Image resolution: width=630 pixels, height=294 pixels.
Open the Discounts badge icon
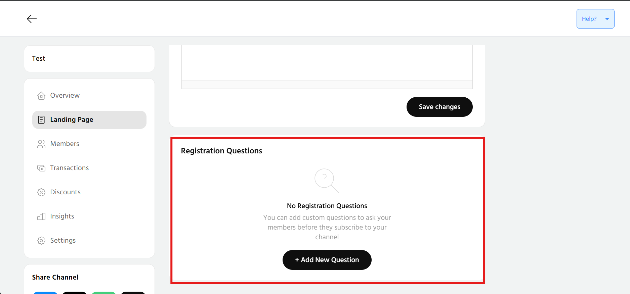point(41,192)
